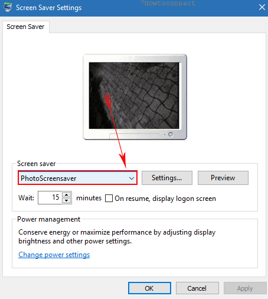The width and height of the screenshot is (268, 299).
Task: Increase wait time with up arrow
Action: coord(67,195)
